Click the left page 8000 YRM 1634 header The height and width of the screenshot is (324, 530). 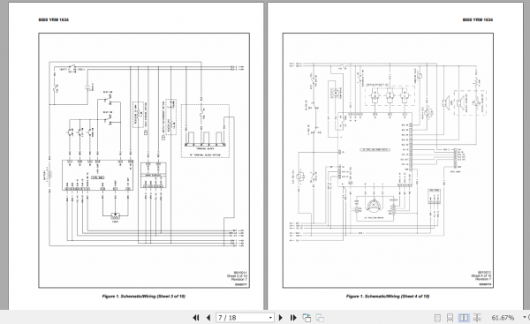54,20
